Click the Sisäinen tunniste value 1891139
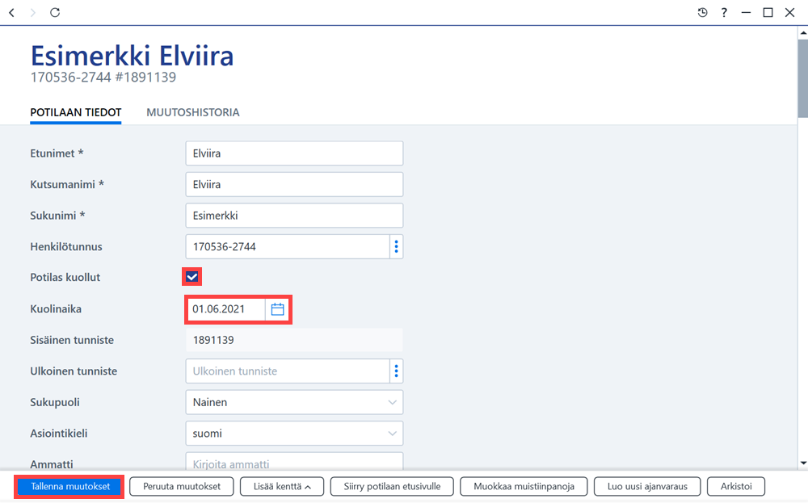808x503 pixels. coord(294,340)
